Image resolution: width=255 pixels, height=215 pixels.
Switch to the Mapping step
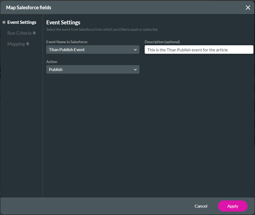pos(16,44)
